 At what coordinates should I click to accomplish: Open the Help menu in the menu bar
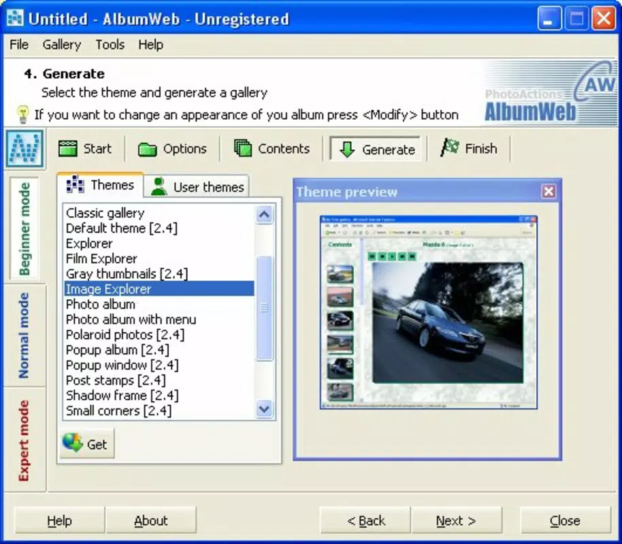pyautogui.click(x=150, y=44)
